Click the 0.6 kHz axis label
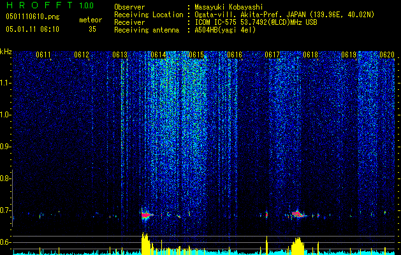The height and width of the screenshot is (255, 401). 4,242
